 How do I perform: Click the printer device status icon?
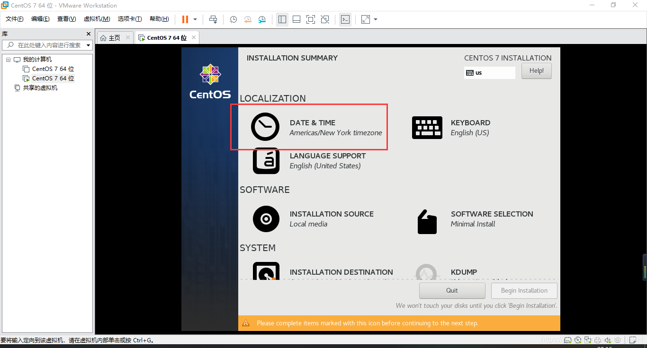[x=598, y=339]
